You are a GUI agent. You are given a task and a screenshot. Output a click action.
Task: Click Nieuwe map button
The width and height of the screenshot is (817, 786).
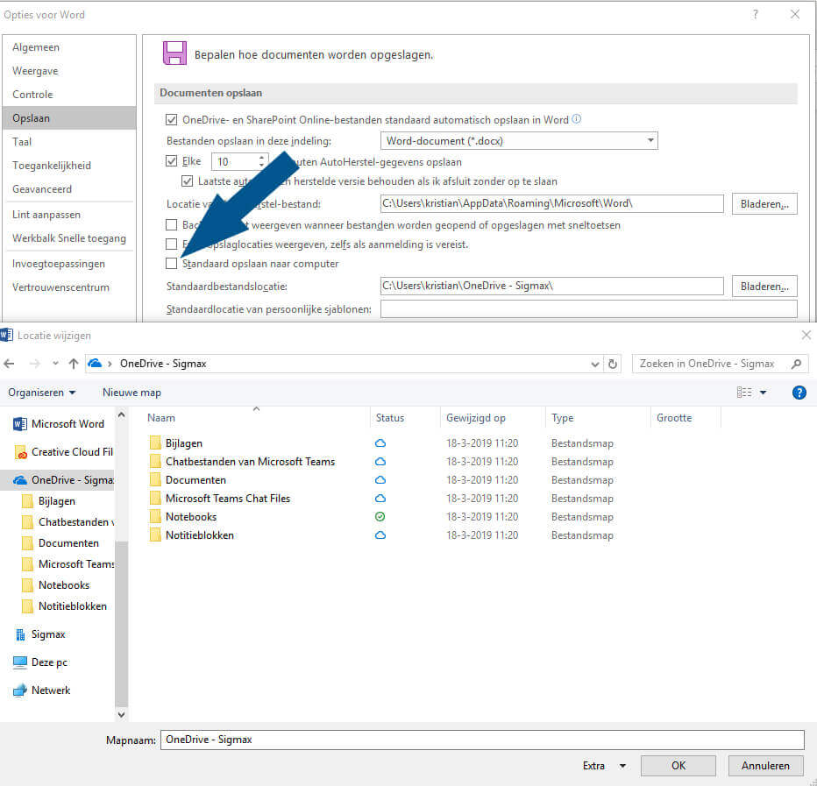pos(131,393)
